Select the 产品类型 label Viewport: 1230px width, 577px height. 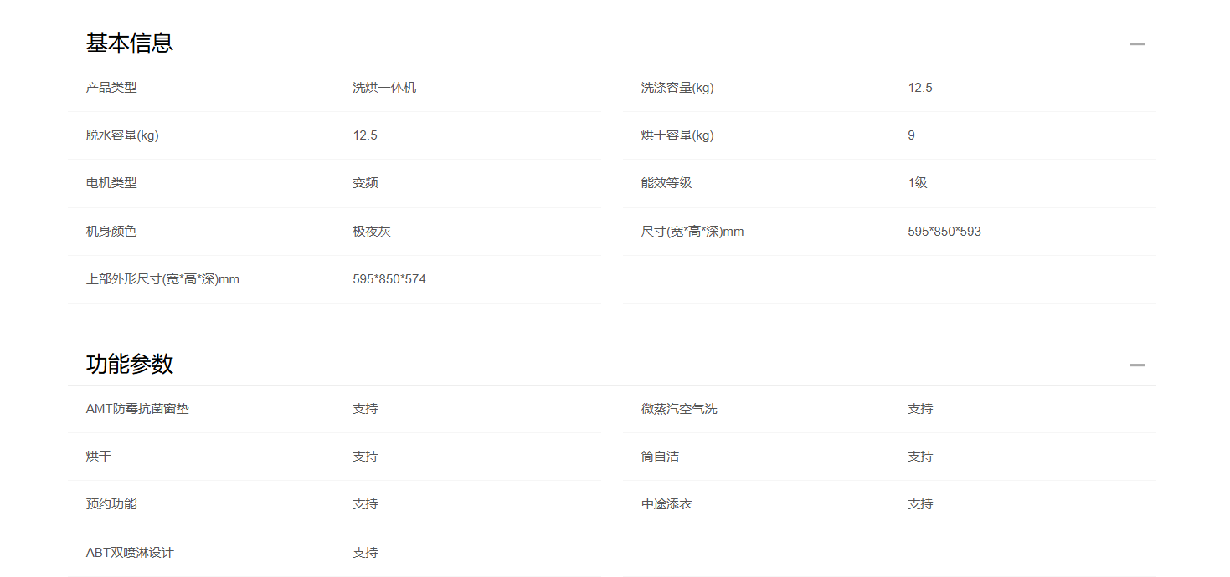coord(111,88)
